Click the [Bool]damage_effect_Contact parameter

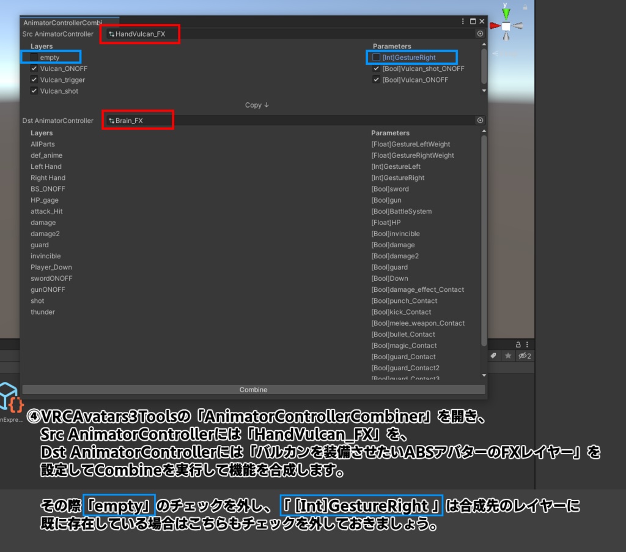pos(418,290)
